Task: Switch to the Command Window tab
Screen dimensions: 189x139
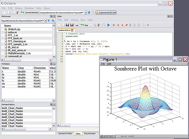Action: coord(66,134)
